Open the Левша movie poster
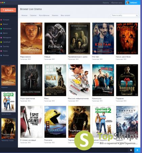This screenshot has height=153, width=142. 55,38
